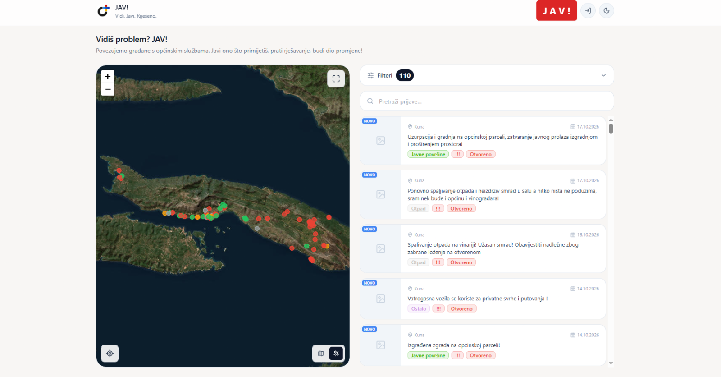This screenshot has height=377, width=721.
Task: Toggle dark mode moon icon
Action: (607, 10)
